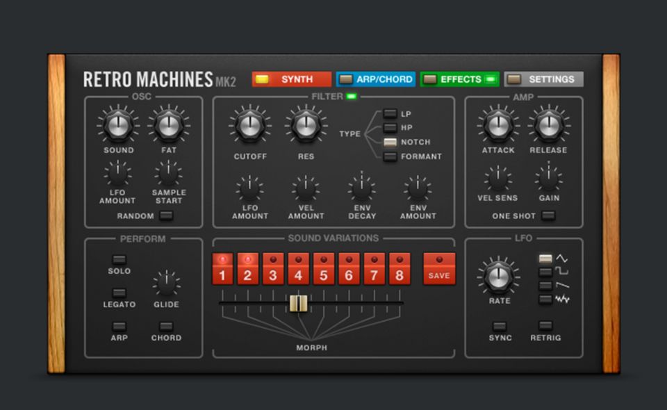Click the oscillator Sound knob

pyautogui.click(x=119, y=126)
